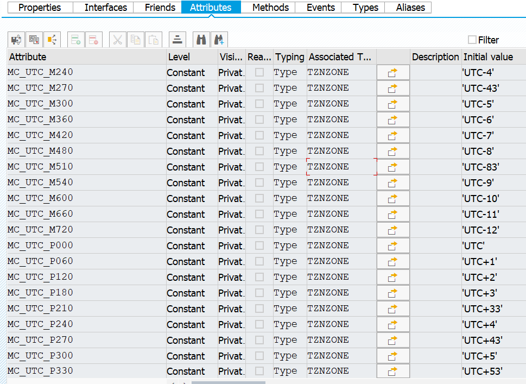Click the puzzle-piece icon in the toolbar
This screenshot has height=384, width=526.
(16, 40)
